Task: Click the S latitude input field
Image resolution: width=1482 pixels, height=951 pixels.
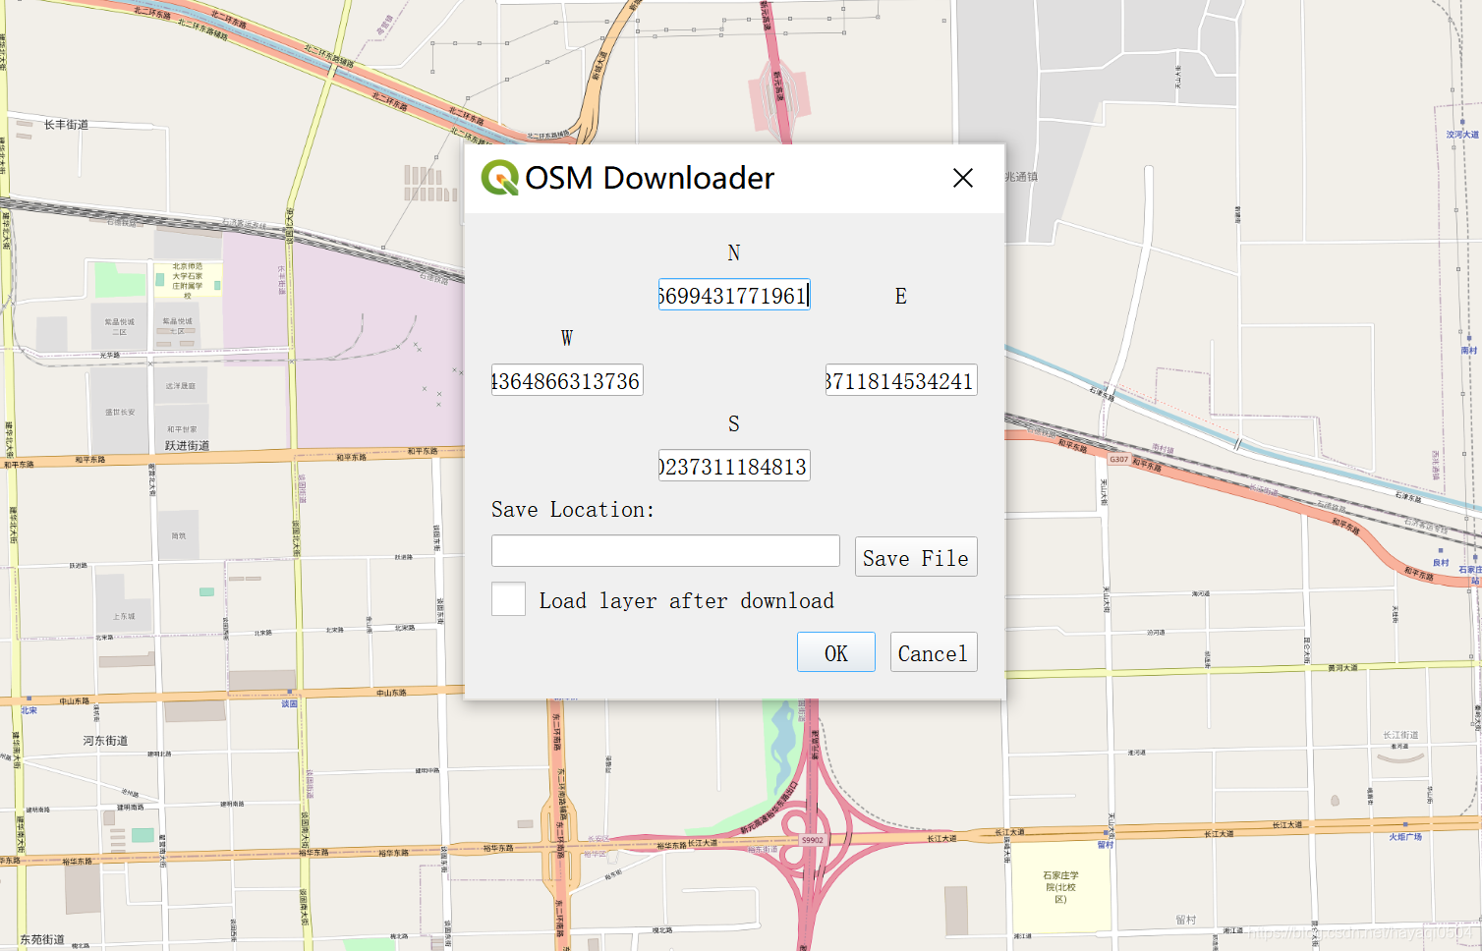Action: pos(734,466)
